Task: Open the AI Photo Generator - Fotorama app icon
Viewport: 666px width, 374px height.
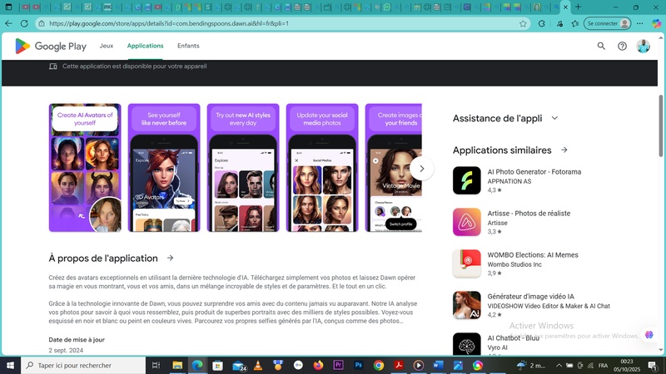Action: coord(466,180)
